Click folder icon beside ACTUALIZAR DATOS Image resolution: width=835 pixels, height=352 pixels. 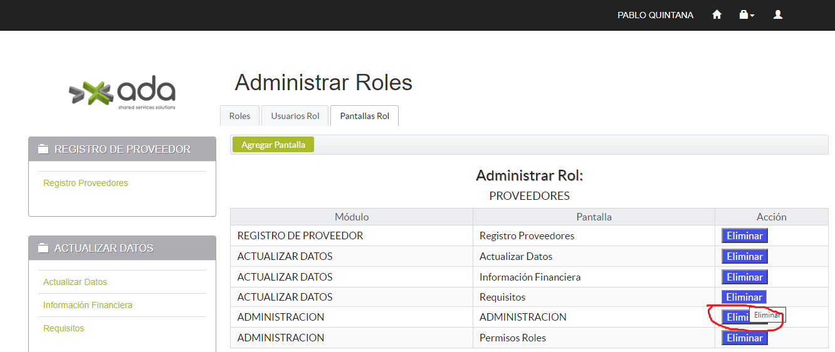[43, 248]
